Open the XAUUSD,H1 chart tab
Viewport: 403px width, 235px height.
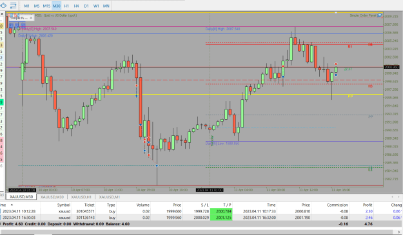[x=81, y=197]
